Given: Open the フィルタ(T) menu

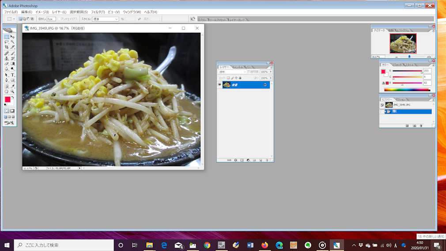Looking at the screenshot, I should 98,12.
